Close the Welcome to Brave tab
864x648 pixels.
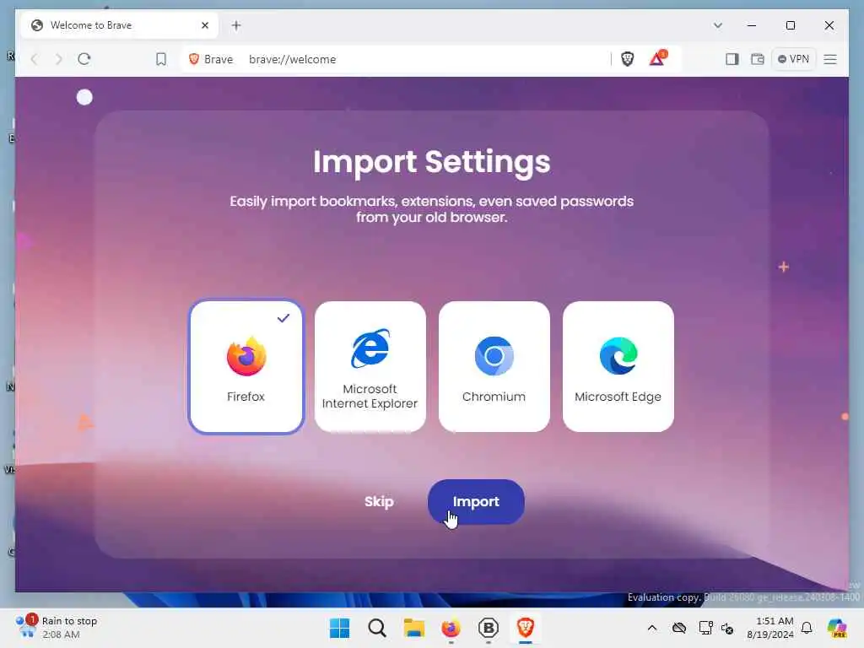(205, 25)
